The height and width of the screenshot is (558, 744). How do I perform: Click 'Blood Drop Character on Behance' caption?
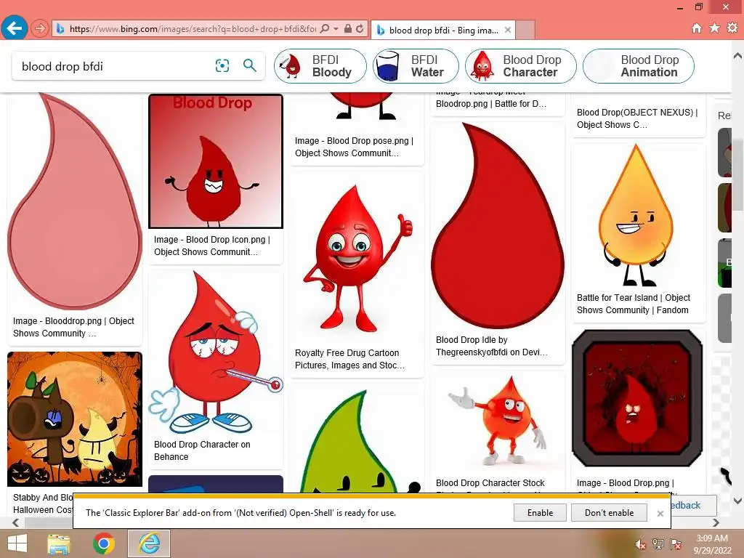[202, 450]
